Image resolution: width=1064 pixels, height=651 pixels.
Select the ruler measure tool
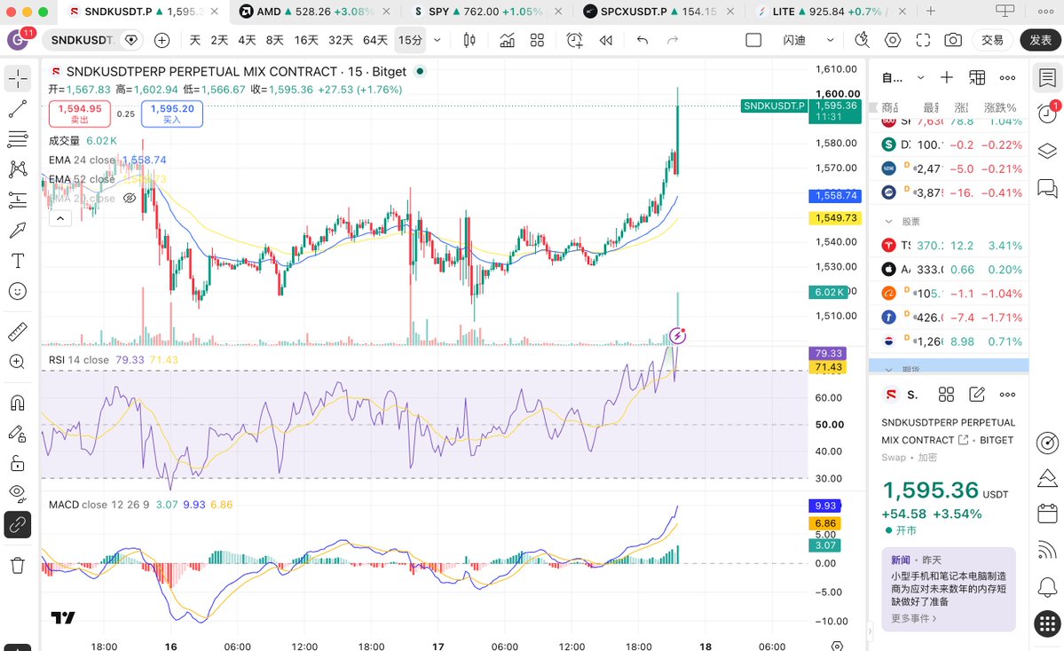point(18,332)
